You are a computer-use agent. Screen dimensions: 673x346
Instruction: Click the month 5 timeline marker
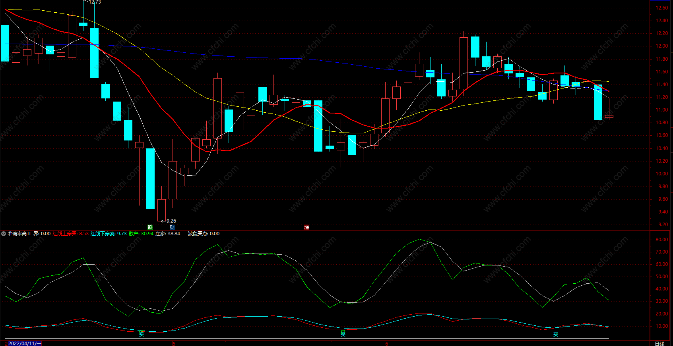pyautogui.click(x=174, y=344)
